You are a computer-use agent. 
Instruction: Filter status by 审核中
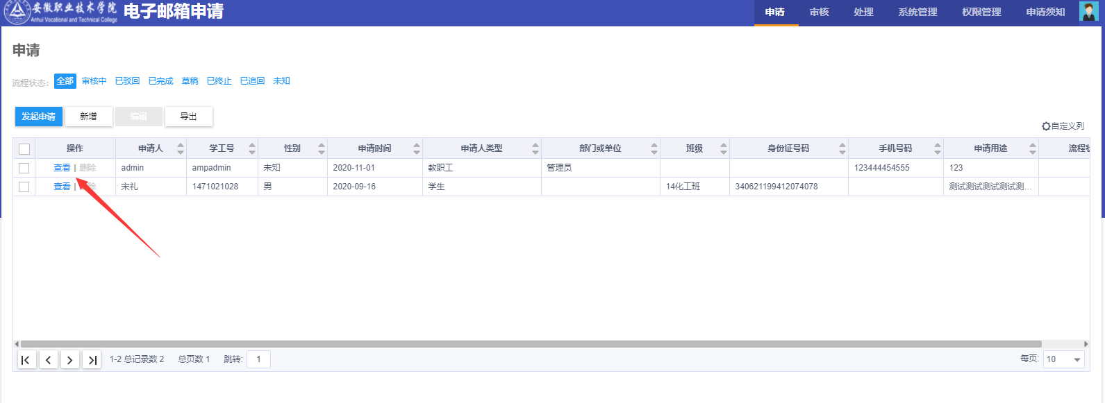(x=94, y=81)
